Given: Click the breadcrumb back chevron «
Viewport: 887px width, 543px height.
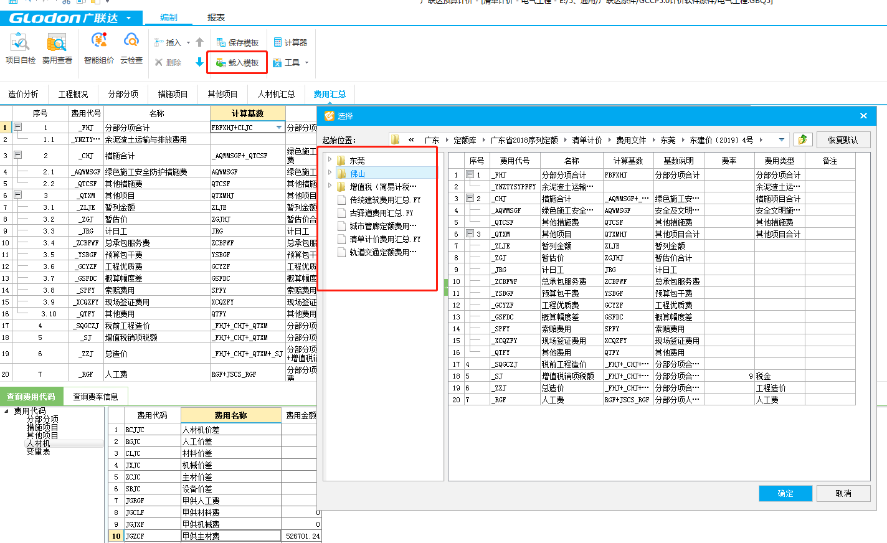Looking at the screenshot, I should coord(411,140).
